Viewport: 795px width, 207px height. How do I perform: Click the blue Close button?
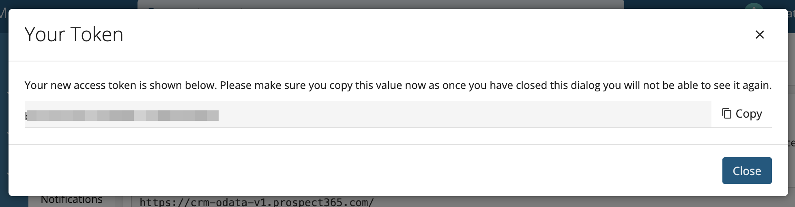click(x=746, y=171)
